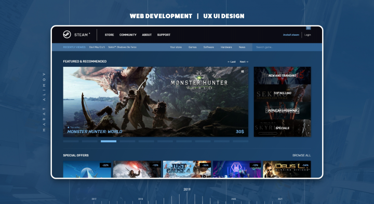Open the New and Trending category tile
Image resolution: width=374 pixels, height=204 pixels.
(x=282, y=76)
